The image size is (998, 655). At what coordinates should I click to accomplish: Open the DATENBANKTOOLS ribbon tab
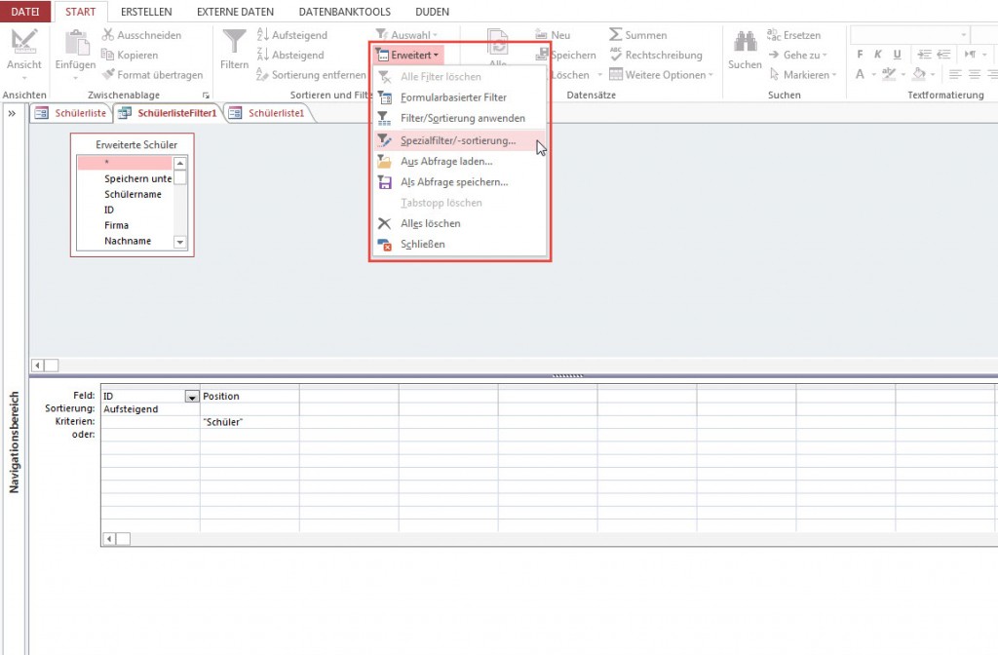click(333, 13)
